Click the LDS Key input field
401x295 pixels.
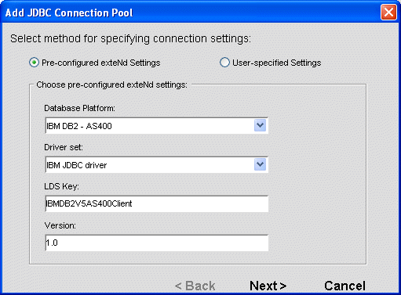coord(157,203)
